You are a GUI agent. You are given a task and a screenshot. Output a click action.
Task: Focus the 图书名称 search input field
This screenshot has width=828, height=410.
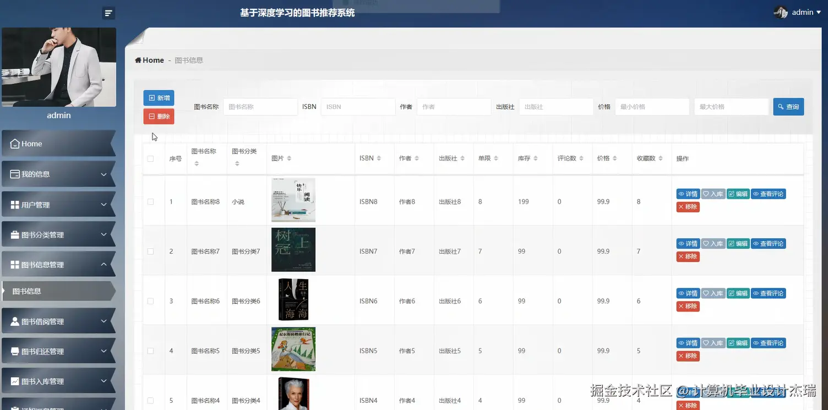pos(260,107)
